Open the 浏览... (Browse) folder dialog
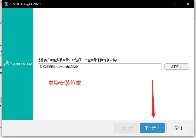Image resolution: width=196 pixels, height=138 pixels. (x=177, y=67)
